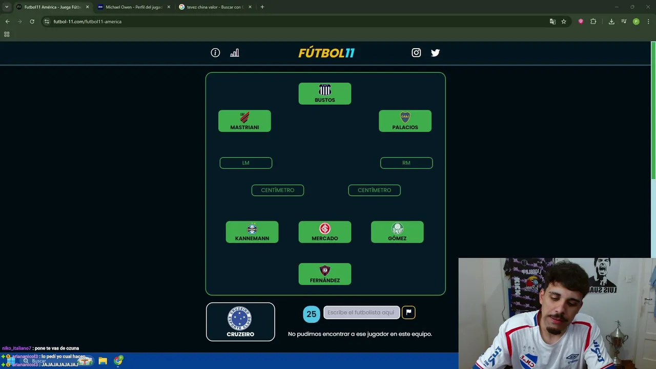Image resolution: width=656 pixels, height=369 pixels.
Task: Open the Instagram icon in header
Action: (416, 53)
